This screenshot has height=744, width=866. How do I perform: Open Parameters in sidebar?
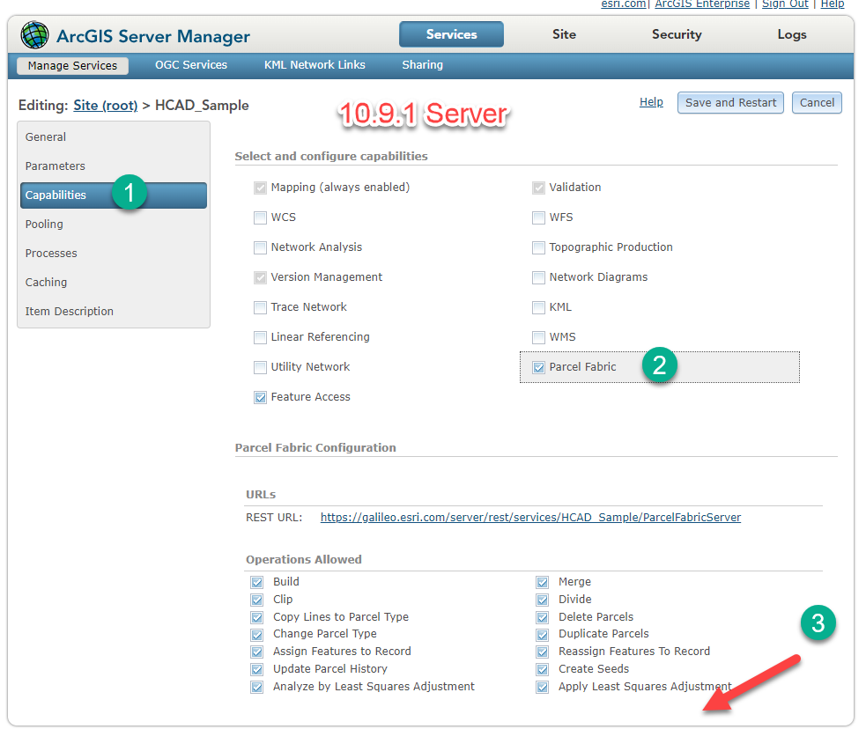click(56, 166)
